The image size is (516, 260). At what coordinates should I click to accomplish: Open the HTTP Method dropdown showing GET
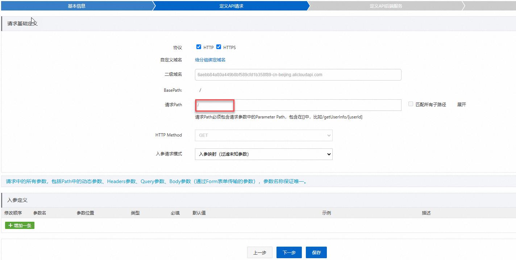coord(264,135)
